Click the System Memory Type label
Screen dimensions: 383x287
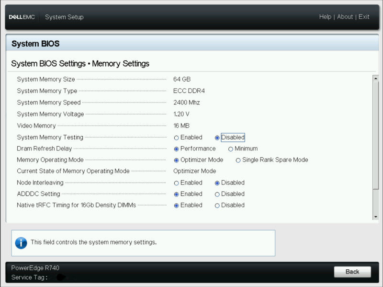[x=47, y=91]
